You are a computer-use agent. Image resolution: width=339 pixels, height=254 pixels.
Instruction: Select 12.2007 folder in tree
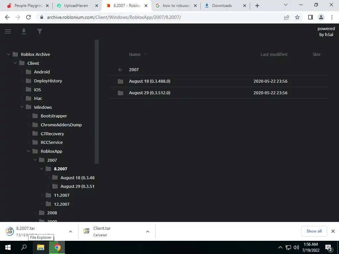62,204
